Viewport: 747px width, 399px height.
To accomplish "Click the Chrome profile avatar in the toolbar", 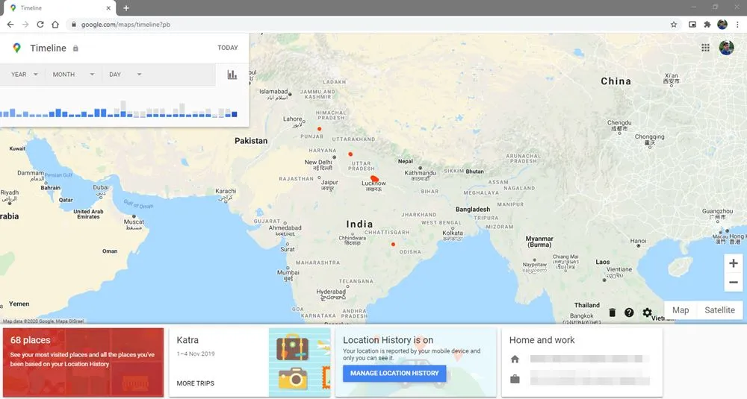I will pyautogui.click(x=722, y=25).
